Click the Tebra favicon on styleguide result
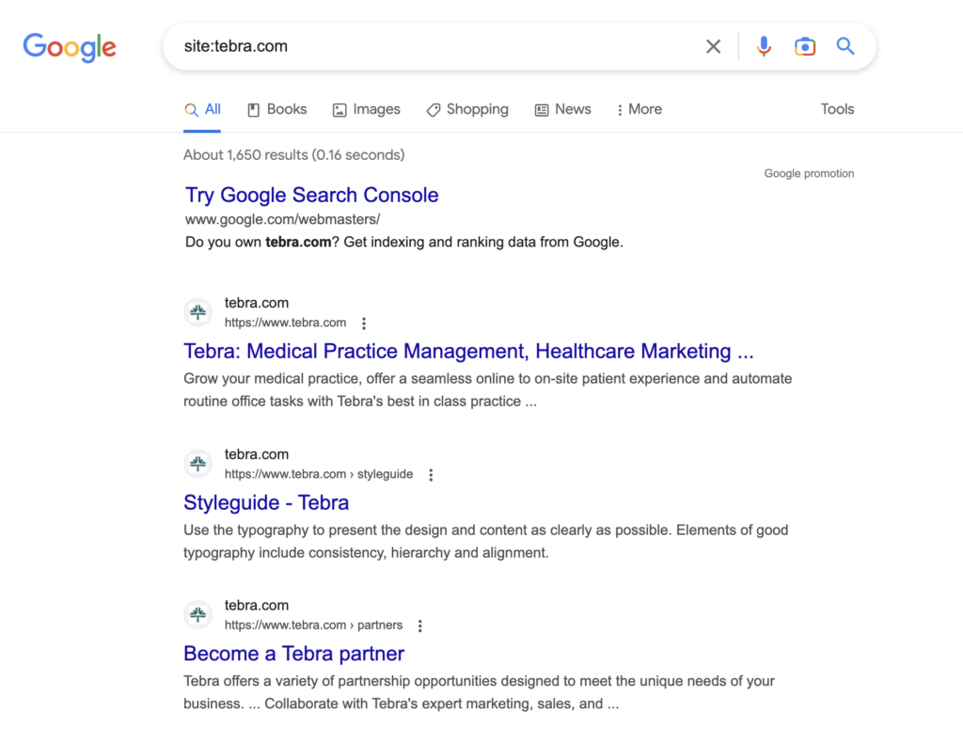This screenshot has height=743, width=963. point(197,463)
